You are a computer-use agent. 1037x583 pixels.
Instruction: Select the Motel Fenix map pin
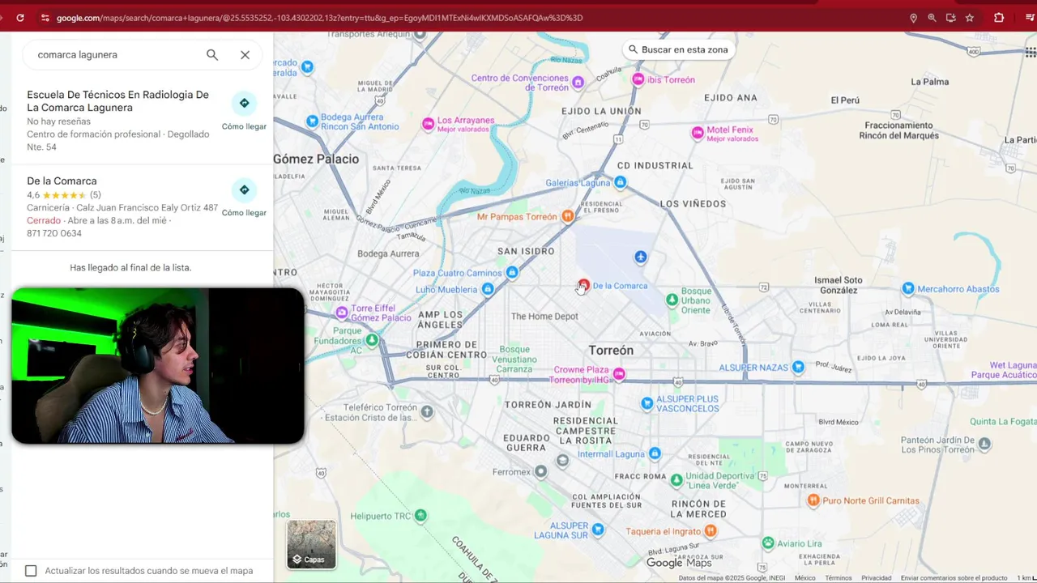coord(698,132)
